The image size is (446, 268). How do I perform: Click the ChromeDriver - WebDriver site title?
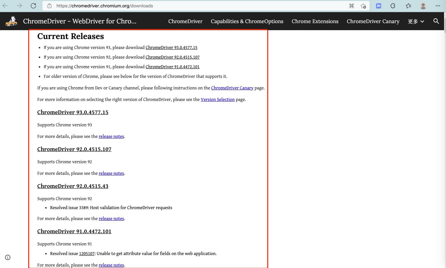80,21
